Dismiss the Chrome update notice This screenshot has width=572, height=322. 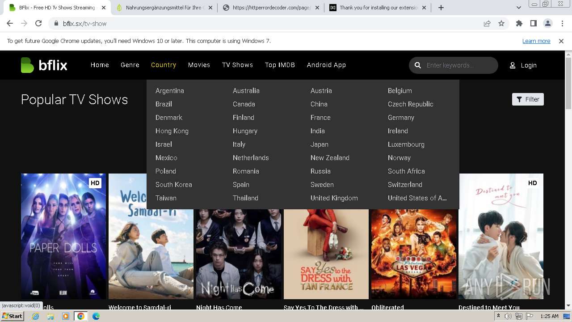click(x=561, y=41)
